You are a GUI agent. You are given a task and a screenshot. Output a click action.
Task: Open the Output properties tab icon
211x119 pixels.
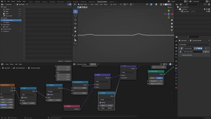[176, 48]
